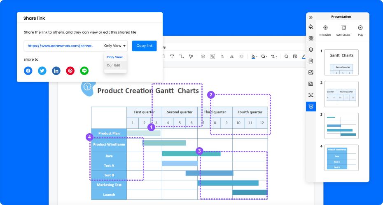Image resolution: width=383 pixels, height=205 pixels.
Task: Open the Theme paint bucket sidebar icon
Action: [311, 27]
